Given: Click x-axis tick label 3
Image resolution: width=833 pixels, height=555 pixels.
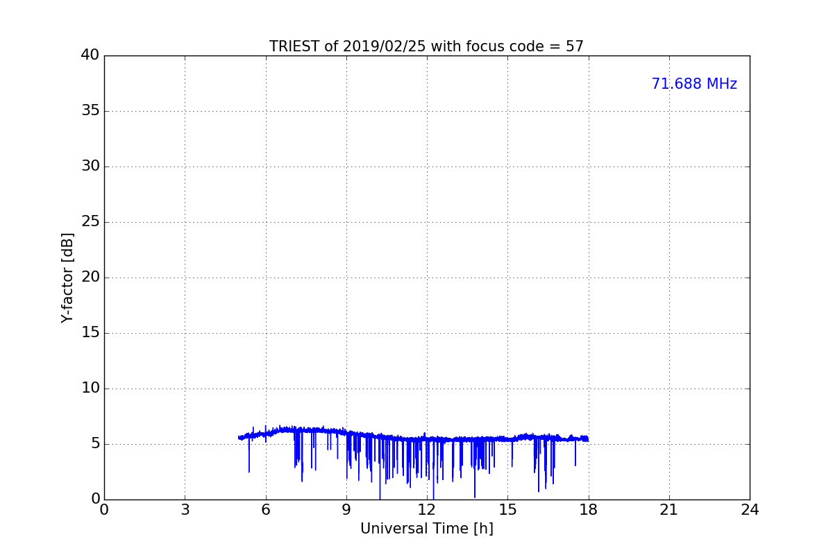Looking at the screenshot, I should 185,509.
